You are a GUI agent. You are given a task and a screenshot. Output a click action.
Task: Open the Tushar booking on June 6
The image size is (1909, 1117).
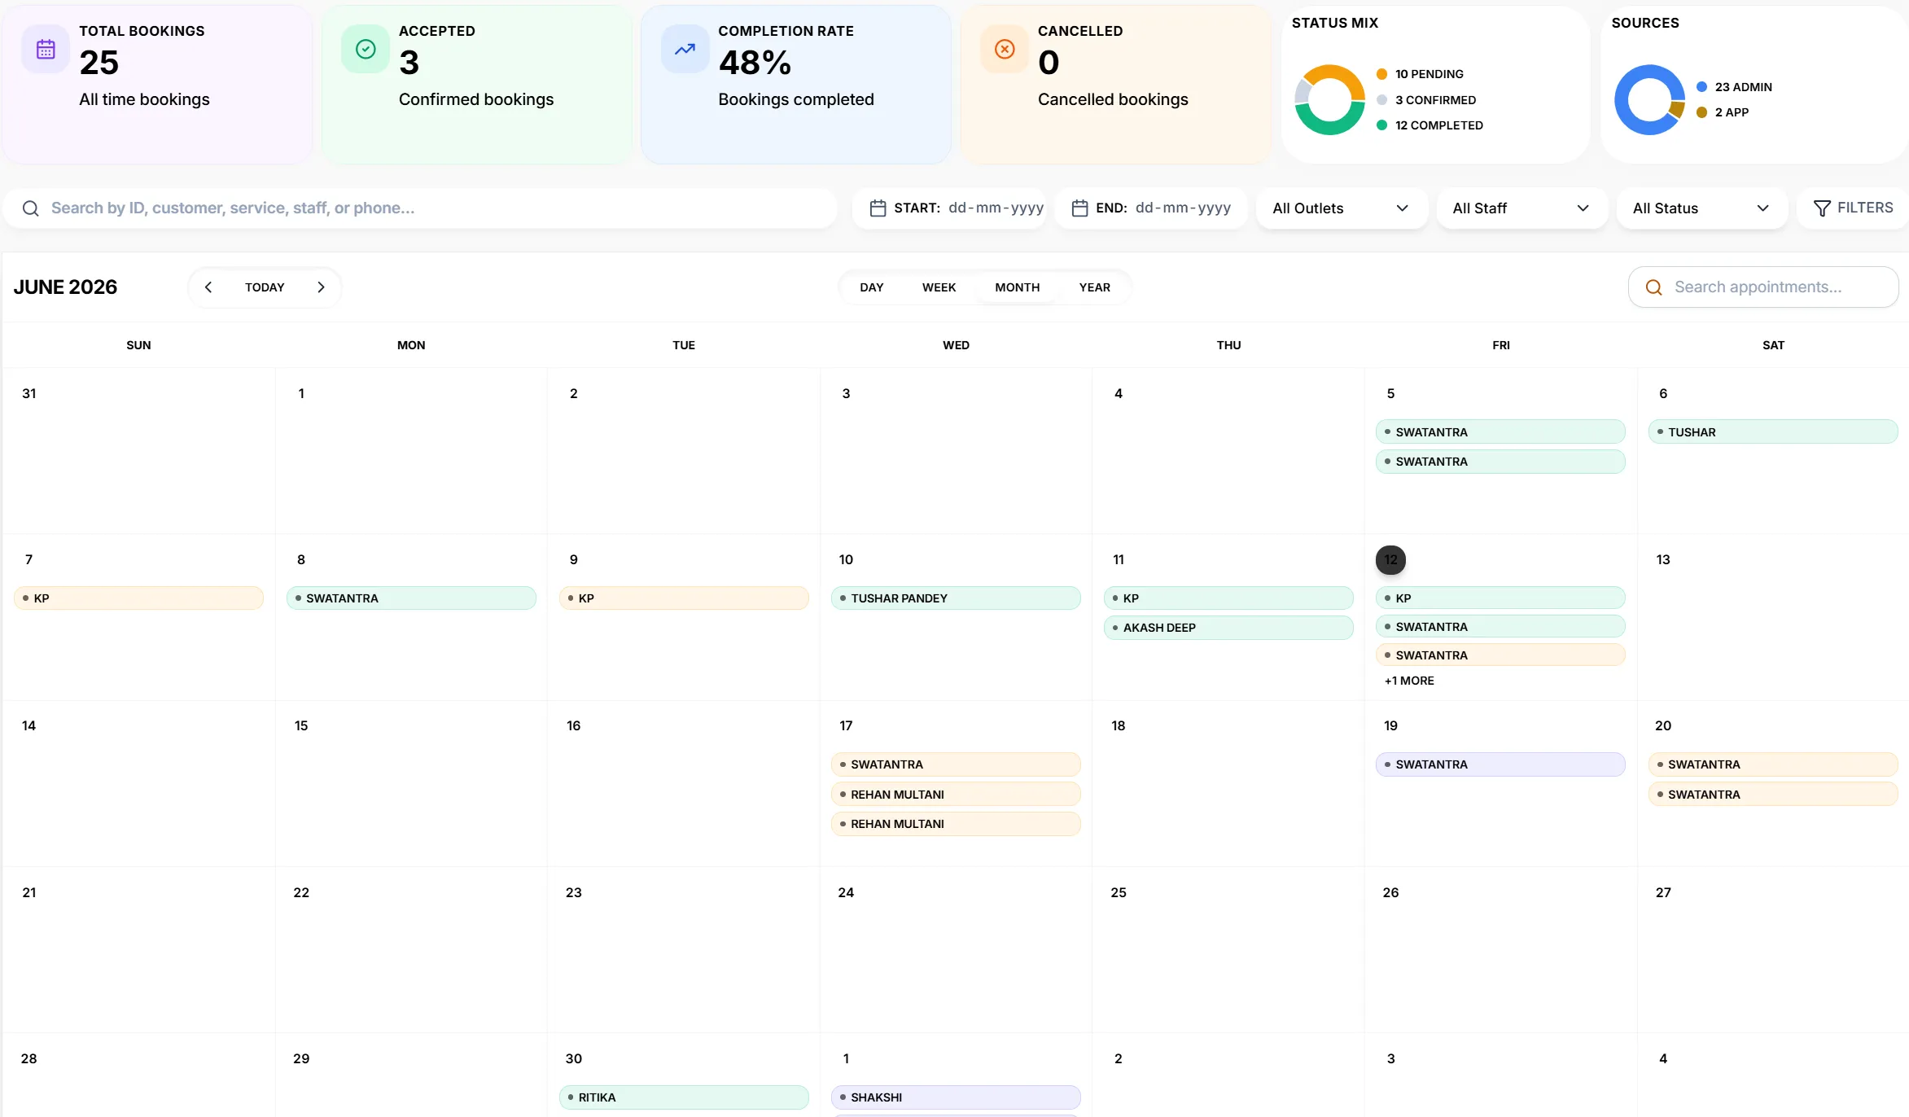(1773, 432)
